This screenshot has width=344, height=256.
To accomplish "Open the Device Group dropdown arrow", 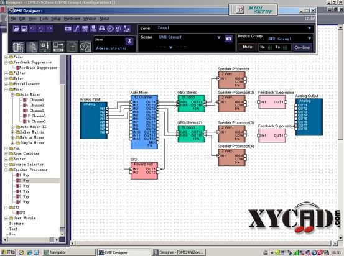I will click(x=309, y=38).
